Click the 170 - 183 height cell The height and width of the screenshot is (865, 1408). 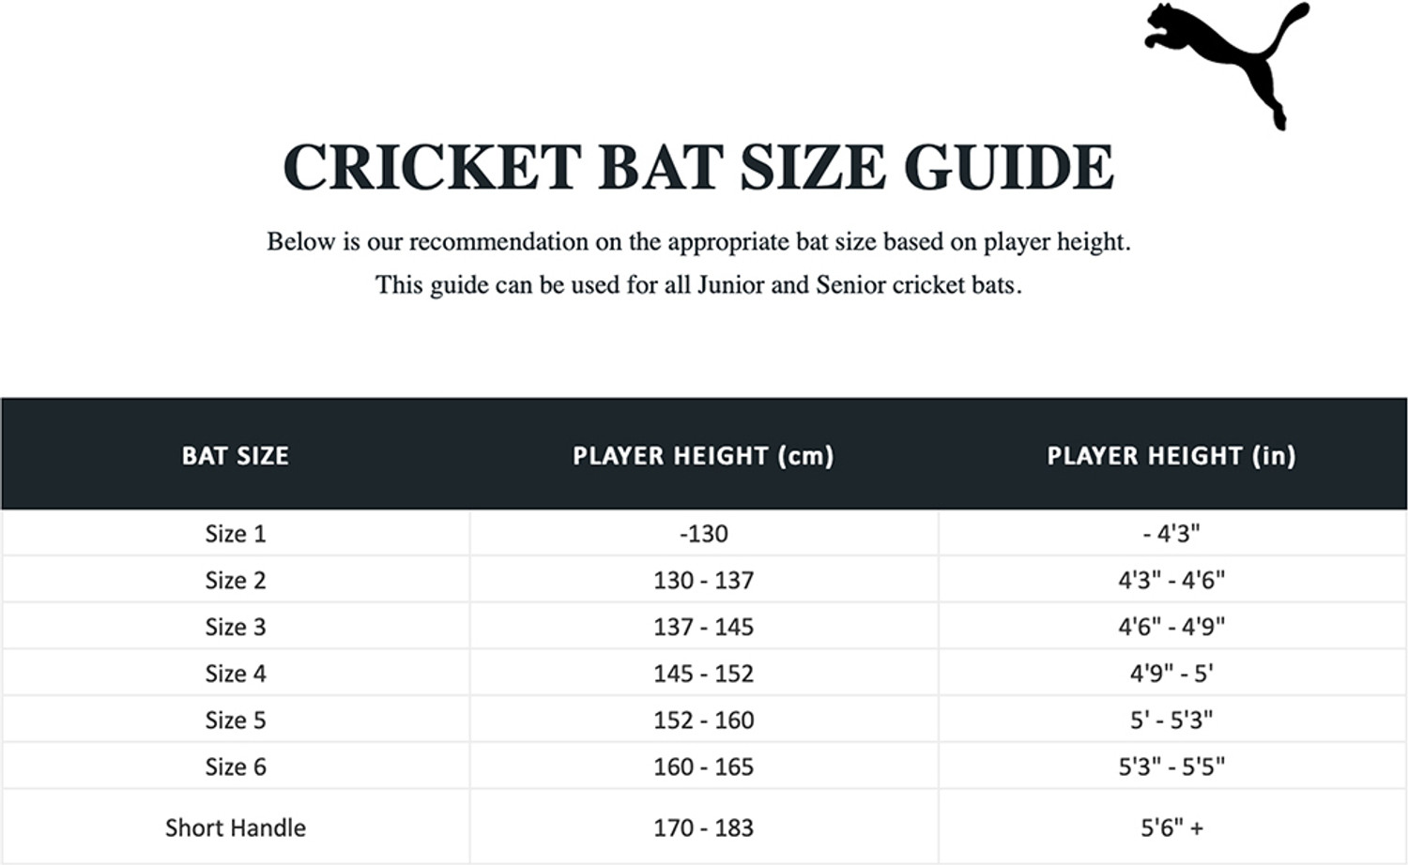[x=703, y=828]
